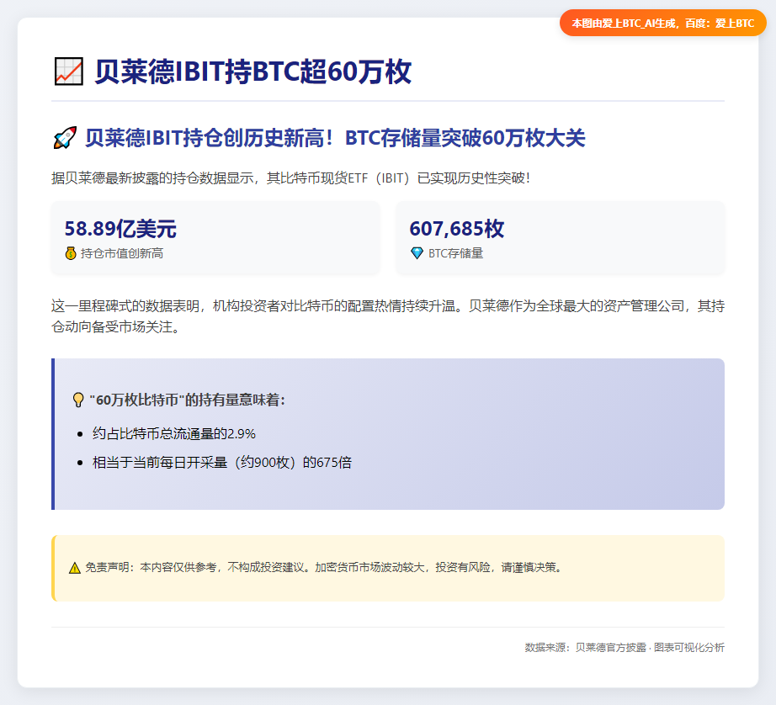The width and height of the screenshot is (776, 705).
Task: Select the main title 贝莱德IBIT持BTC超60万枚
Action: coord(252,72)
